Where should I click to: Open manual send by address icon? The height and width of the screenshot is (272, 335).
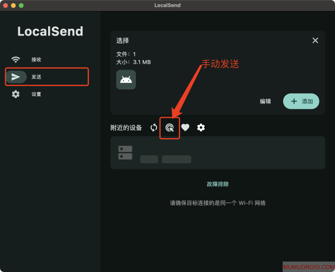pyautogui.click(x=170, y=128)
